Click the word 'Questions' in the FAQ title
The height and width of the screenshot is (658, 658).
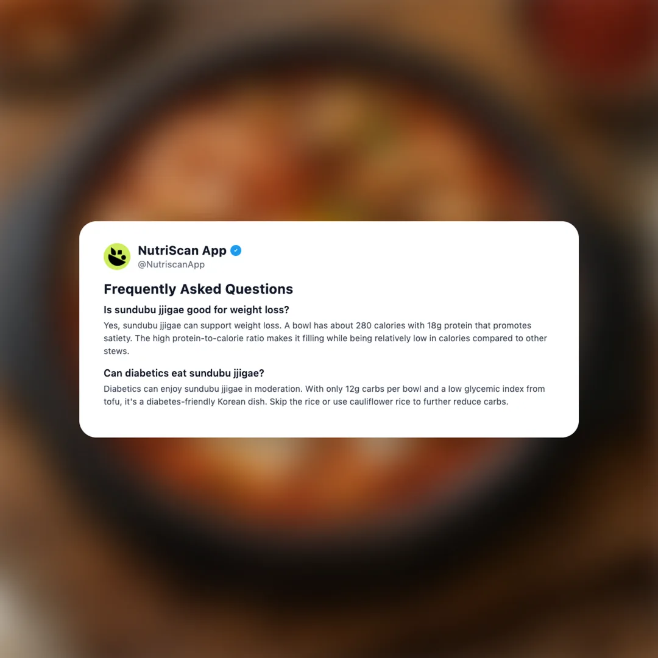[x=259, y=289]
